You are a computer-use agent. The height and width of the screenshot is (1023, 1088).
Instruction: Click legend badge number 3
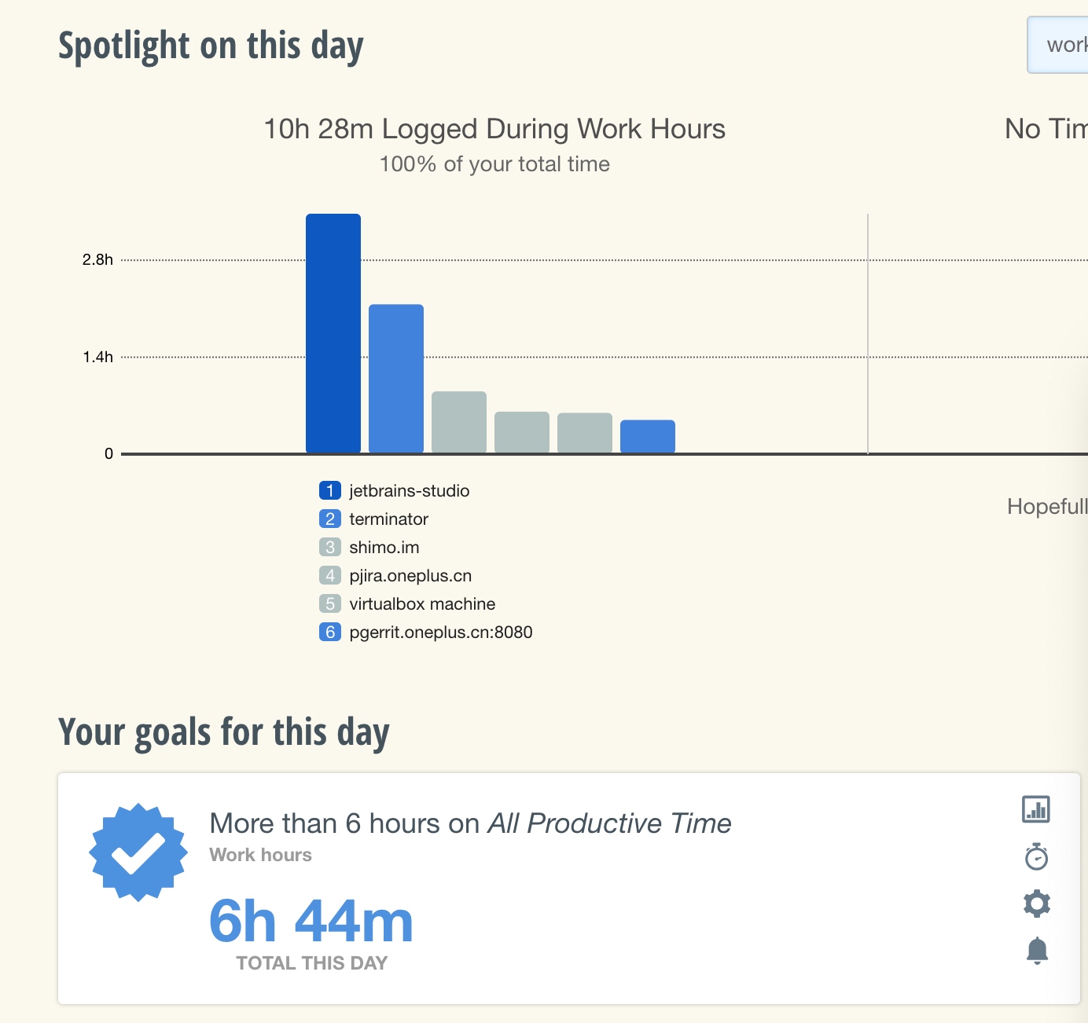coord(329,547)
